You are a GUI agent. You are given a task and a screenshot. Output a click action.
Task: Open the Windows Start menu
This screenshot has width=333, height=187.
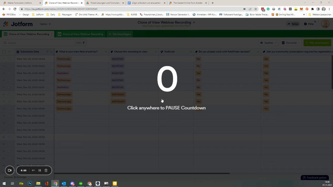point(4,184)
